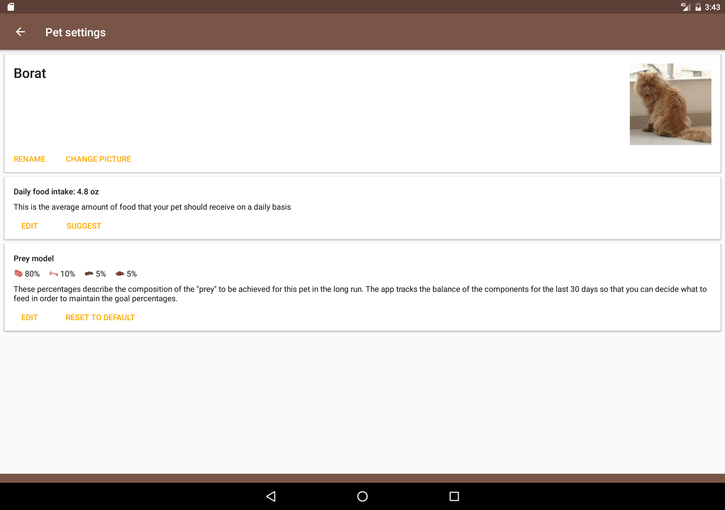Click the organ icon next to last 5%
725x510 pixels.
coord(120,274)
